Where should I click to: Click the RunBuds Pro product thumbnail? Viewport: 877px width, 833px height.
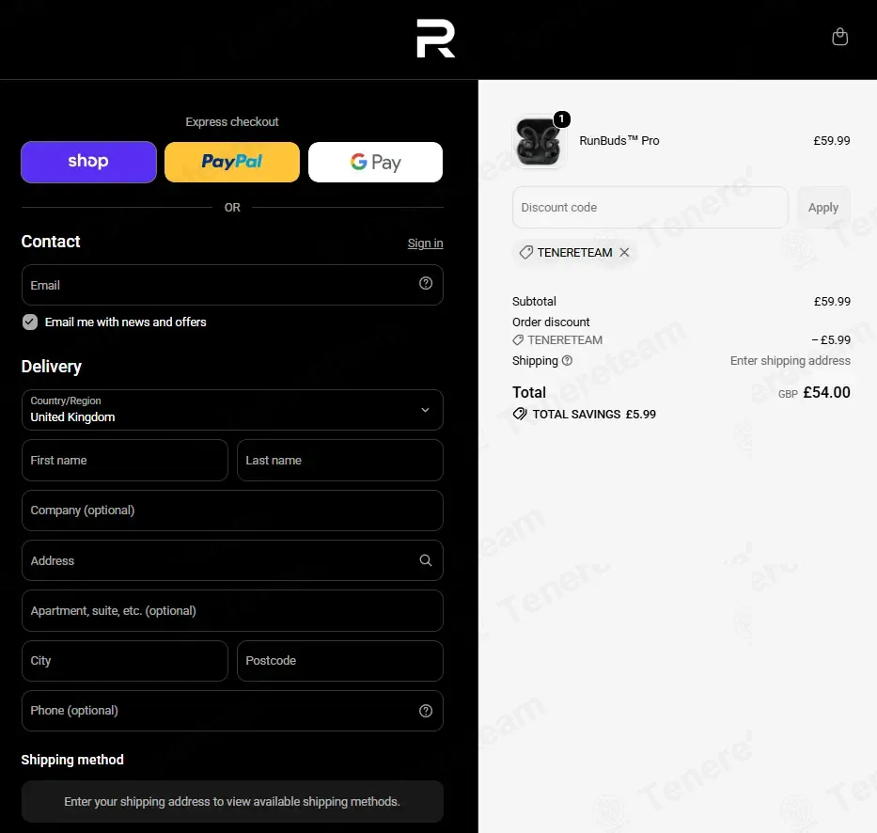click(538, 142)
